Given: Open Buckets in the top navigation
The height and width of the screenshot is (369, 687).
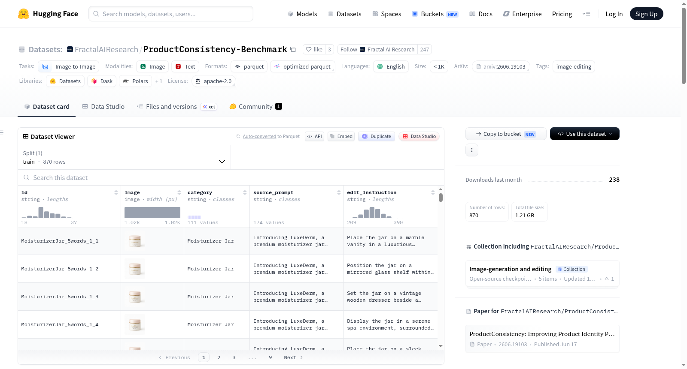Looking at the screenshot, I should 435,14.
